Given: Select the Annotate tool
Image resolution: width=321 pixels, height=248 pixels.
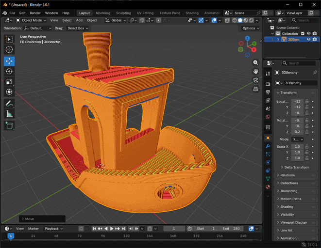Looking at the screenshot, I should pyautogui.click(x=9, y=104).
